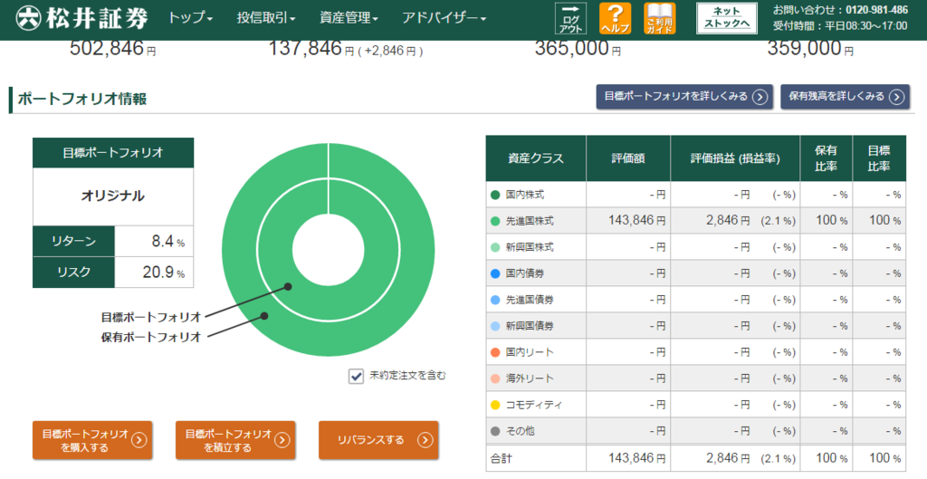Click the 目標ポートフォリオ panel header

coord(113,152)
